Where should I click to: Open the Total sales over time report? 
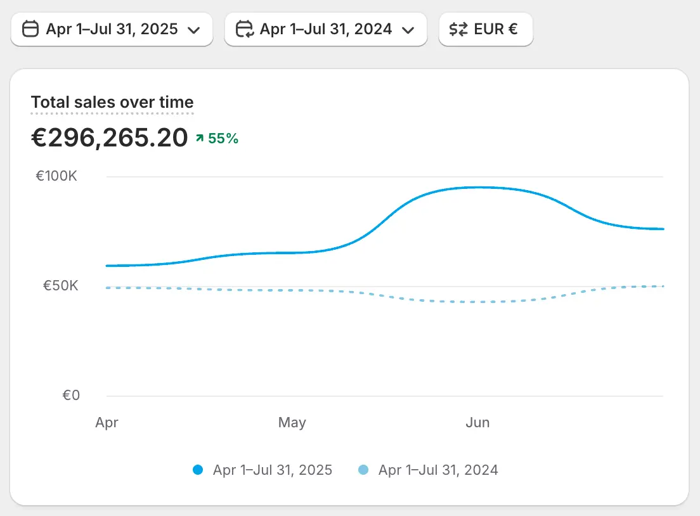(x=112, y=102)
